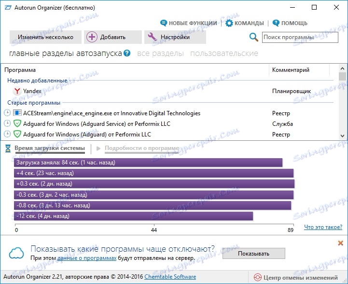Open Chemtable Software link
The width and height of the screenshot is (348, 284).
pos(170,277)
